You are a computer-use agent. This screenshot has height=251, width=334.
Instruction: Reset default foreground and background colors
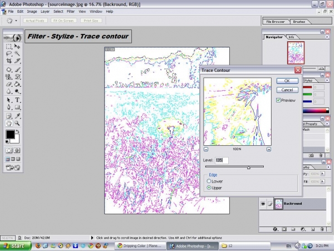(7, 141)
